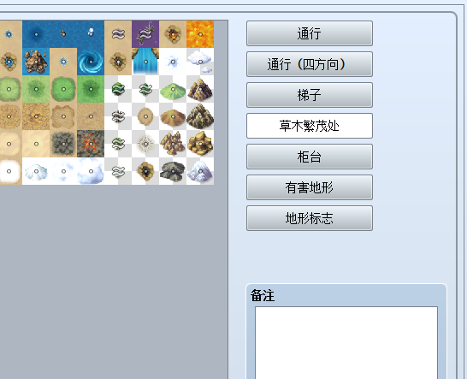The image size is (467, 379).
Task: Click the rocky island in water tile
Action: tap(36, 62)
